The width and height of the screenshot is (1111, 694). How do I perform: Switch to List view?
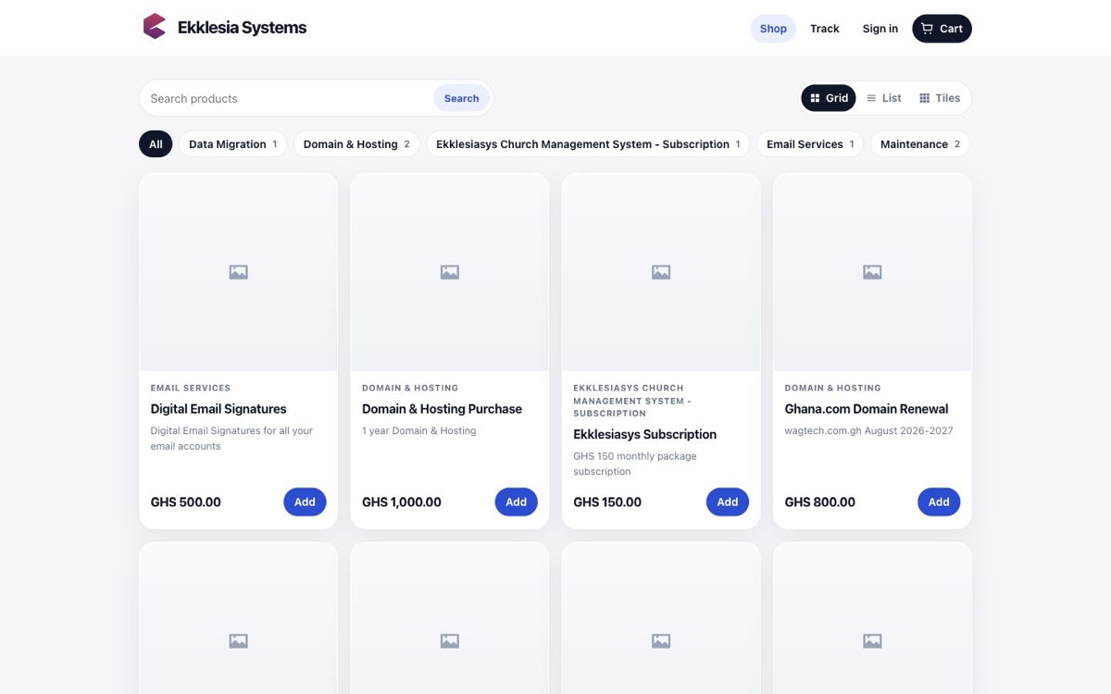884,98
